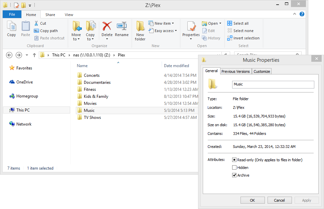Expand the New item dropdown
The width and height of the screenshot is (324, 209).
173,23
